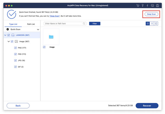
Task: Select the GIF (2) row
Action: (22, 67)
